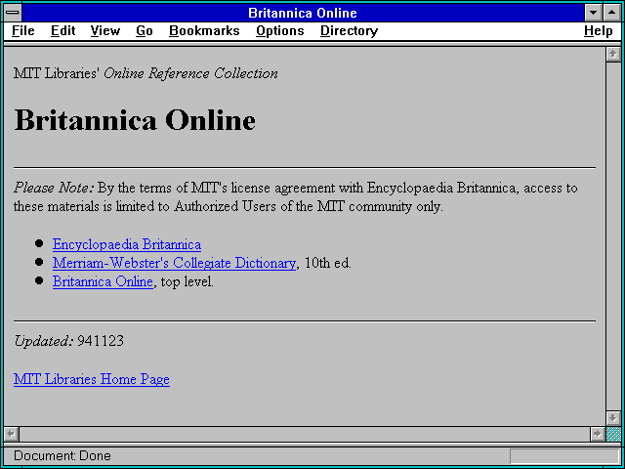Image resolution: width=625 pixels, height=469 pixels.
Task: Click the 'Britannica Online' page heading
Action: (x=135, y=119)
